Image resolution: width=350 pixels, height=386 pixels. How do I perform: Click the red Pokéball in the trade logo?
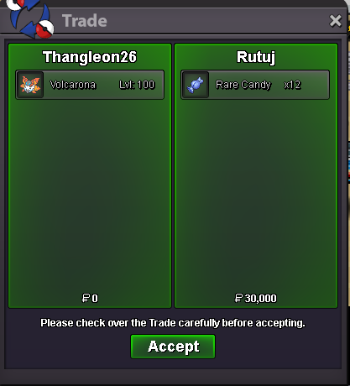tap(44, 29)
